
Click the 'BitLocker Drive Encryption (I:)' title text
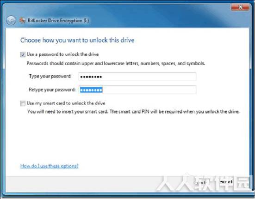[58, 21]
